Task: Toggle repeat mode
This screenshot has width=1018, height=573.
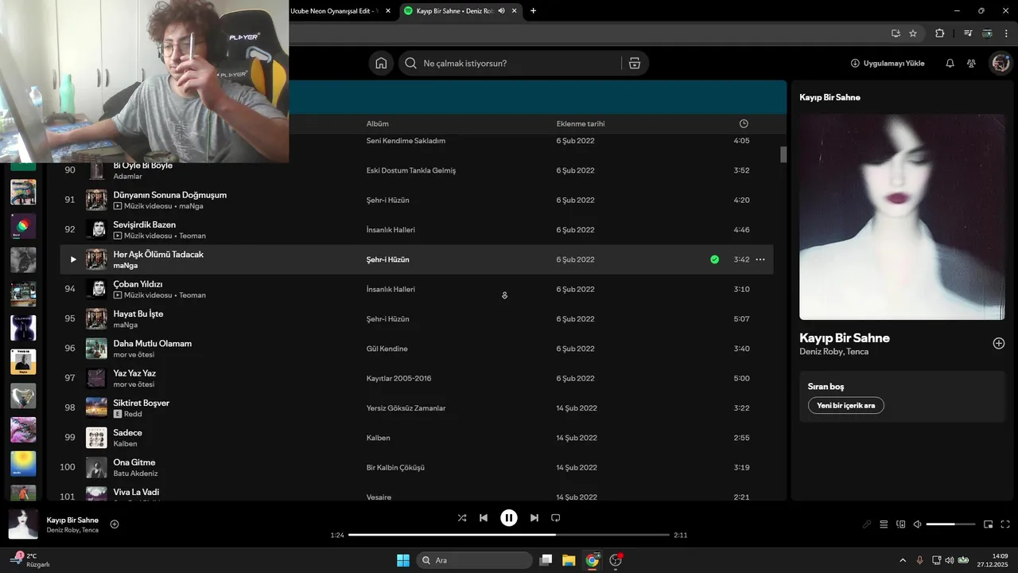Action: coord(556,517)
